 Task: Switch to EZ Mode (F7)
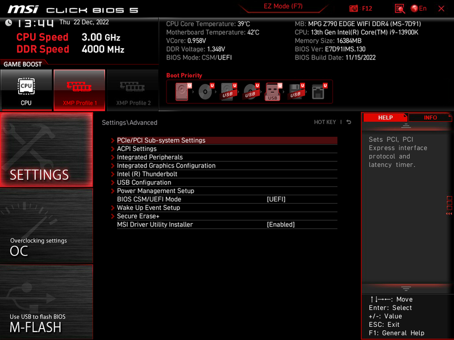(283, 6)
